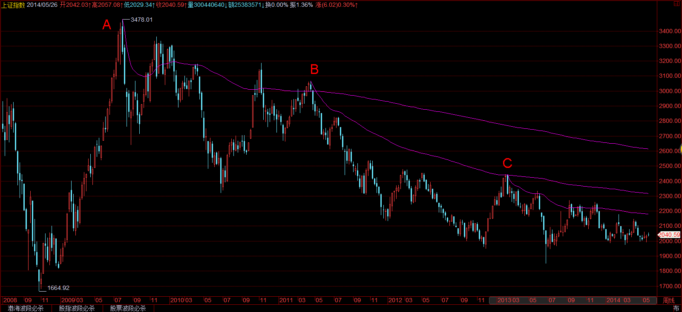Switch to the 股票波段必杀 tab
The width and height of the screenshot is (682, 312).
coord(128,308)
